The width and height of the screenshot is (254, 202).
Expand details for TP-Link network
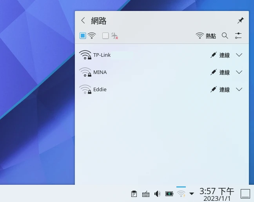coord(239,55)
